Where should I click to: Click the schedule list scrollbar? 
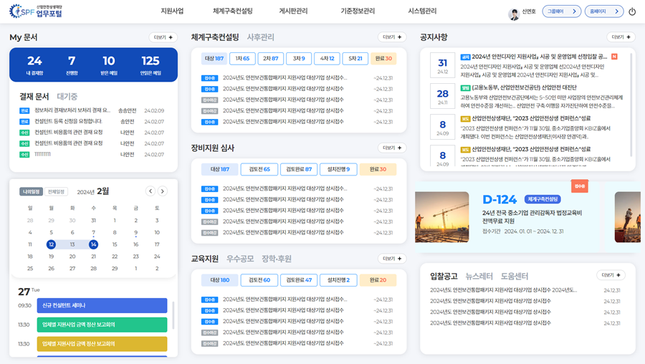click(173, 315)
